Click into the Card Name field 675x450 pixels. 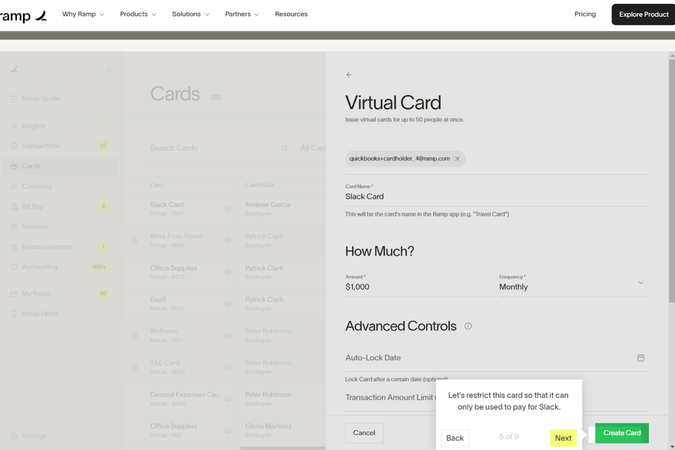497,196
